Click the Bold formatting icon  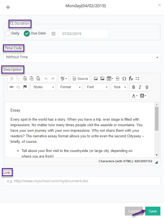(134, 87)
